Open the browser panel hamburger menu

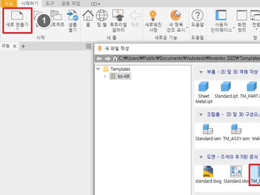pos(89,46)
